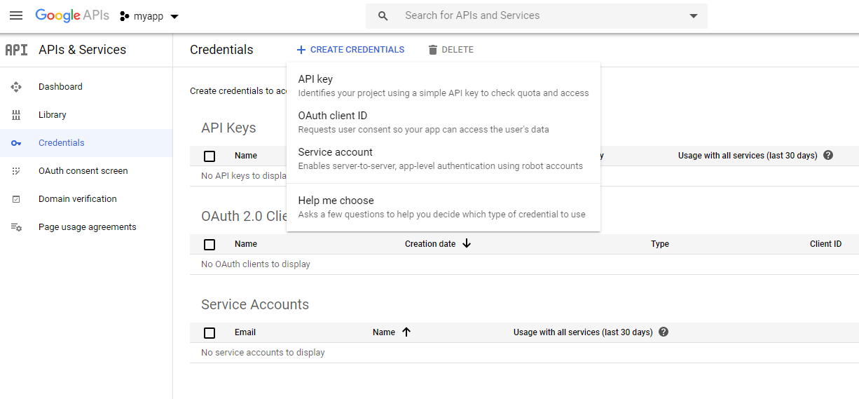Image resolution: width=859 pixels, height=399 pixels.
Task: Click the myapp project hexagon icon
Action: point(125,16)
